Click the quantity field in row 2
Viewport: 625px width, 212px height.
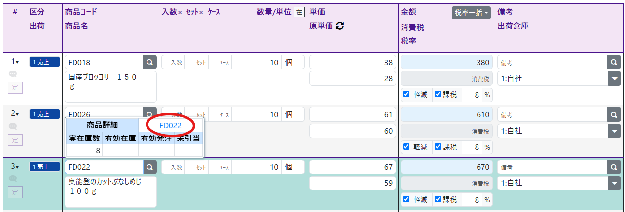click(257, 115)
